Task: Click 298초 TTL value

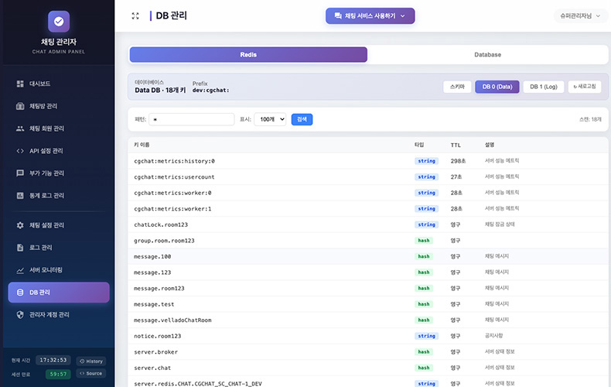Action: (458, 161)
